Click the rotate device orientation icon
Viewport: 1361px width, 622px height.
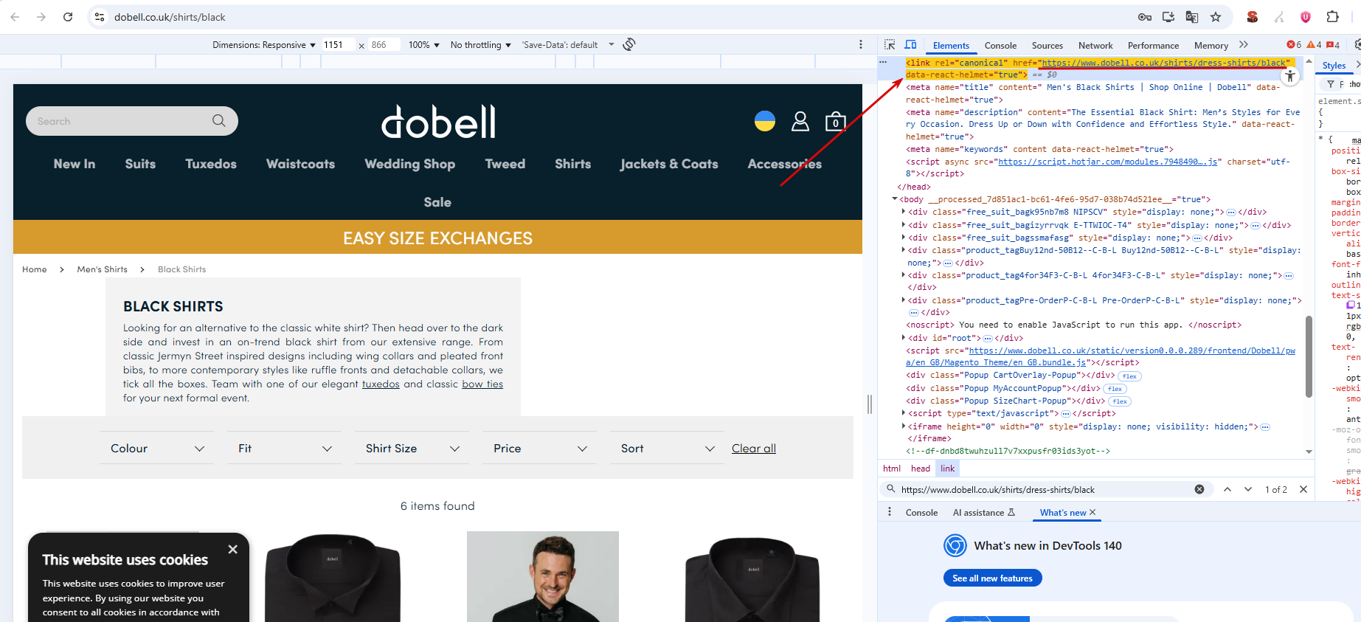[628, 45]
